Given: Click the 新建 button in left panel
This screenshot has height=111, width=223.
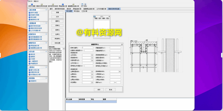Looking at the screenshot, I should coord(57,13).
